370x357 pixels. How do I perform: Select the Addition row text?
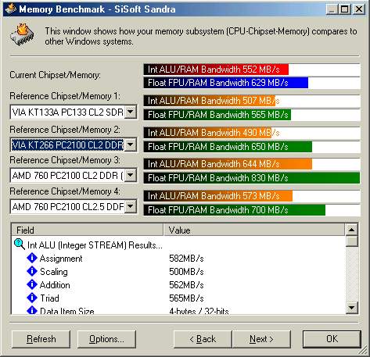55,285
